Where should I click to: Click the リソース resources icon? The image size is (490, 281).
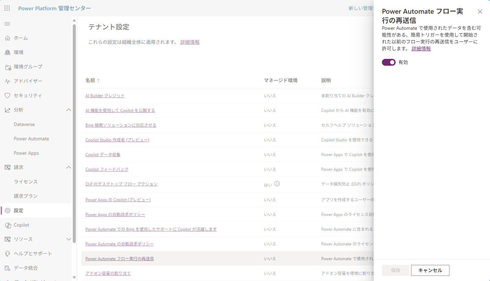8,239
